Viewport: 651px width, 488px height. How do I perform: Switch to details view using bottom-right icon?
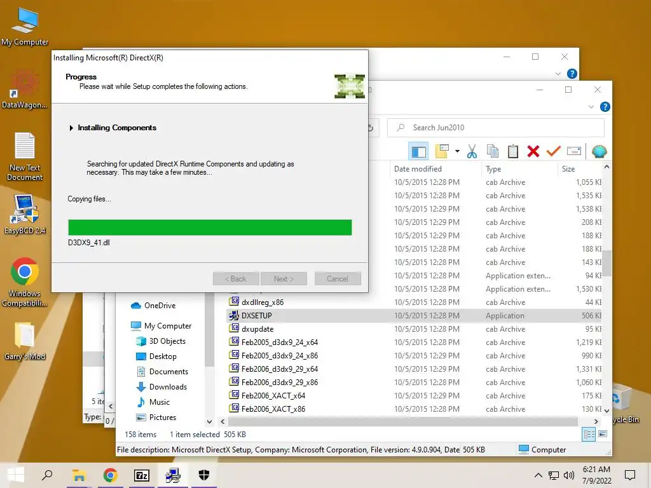coord(589,435)
